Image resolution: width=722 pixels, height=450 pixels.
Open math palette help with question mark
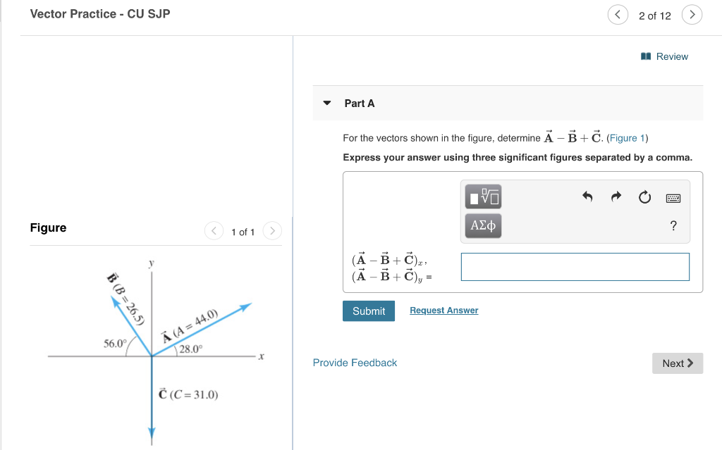pos(673,225)
